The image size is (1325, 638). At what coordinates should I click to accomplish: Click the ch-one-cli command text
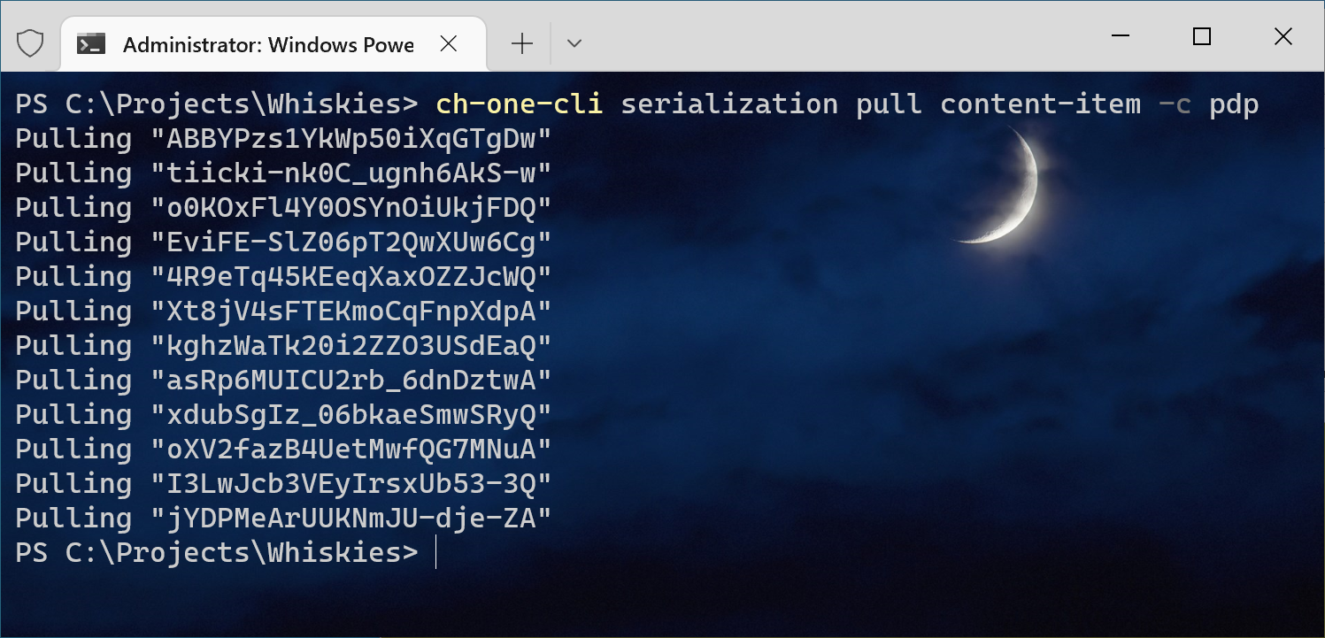click(519, 104)
